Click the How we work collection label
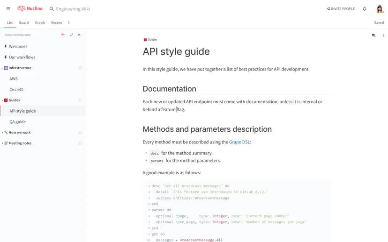 [20, 133]
